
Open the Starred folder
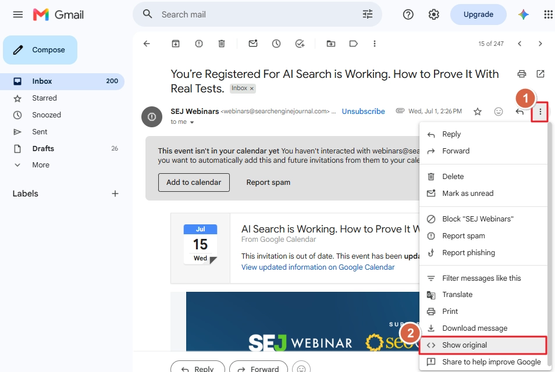[62, 98]
